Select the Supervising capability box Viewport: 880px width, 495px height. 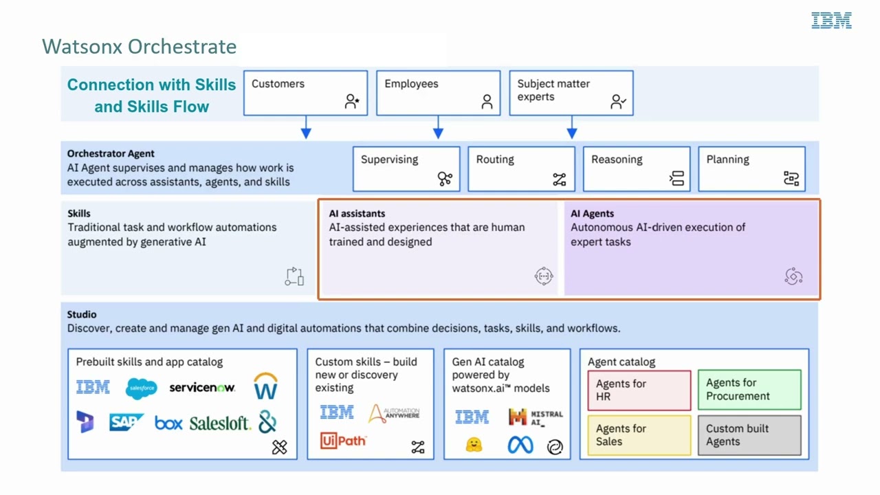[406, 168]
